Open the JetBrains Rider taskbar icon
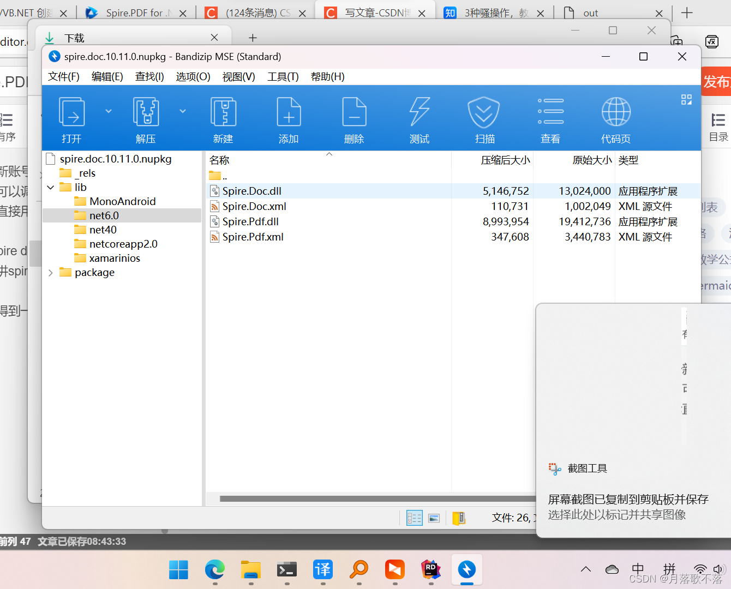 [431, 569]
